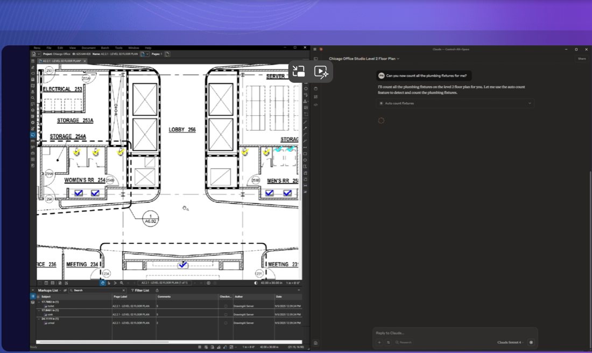Expand the Auto count fixtures result in Claude
592x353 pixels.
click(530, 103)
